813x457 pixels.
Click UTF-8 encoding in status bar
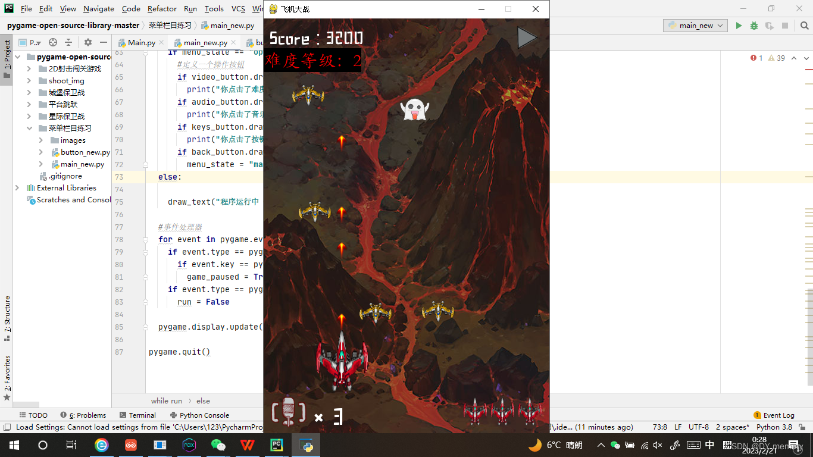(x=699, y=427)
